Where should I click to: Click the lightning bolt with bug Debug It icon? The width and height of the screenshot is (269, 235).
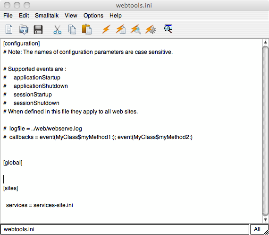point(150,29)
